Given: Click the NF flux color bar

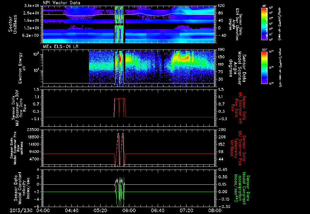Looking at the screenshot, I should tap(264, 24).
